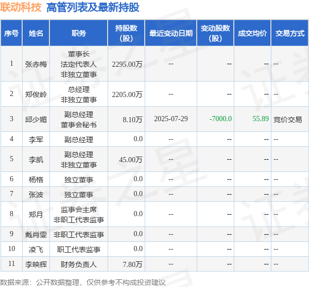Click 独立董事 in 杨格's row
Viewport: 309px width, 287px height.
pos(79,180)
